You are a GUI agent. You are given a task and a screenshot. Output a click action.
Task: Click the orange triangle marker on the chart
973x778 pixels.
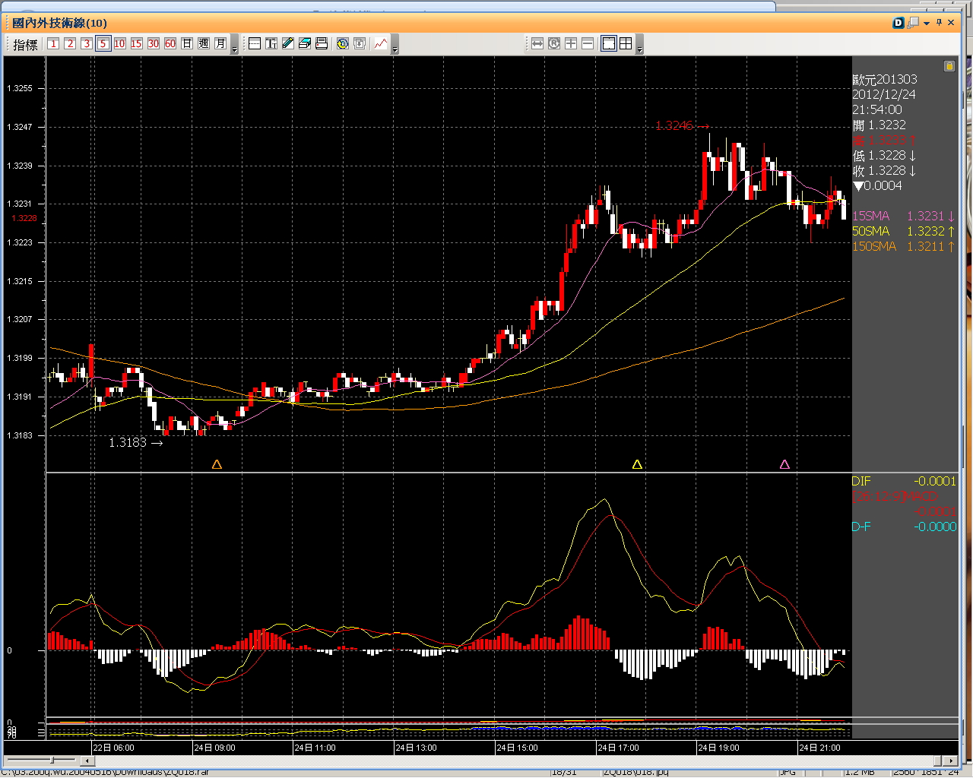pos(217,464)
